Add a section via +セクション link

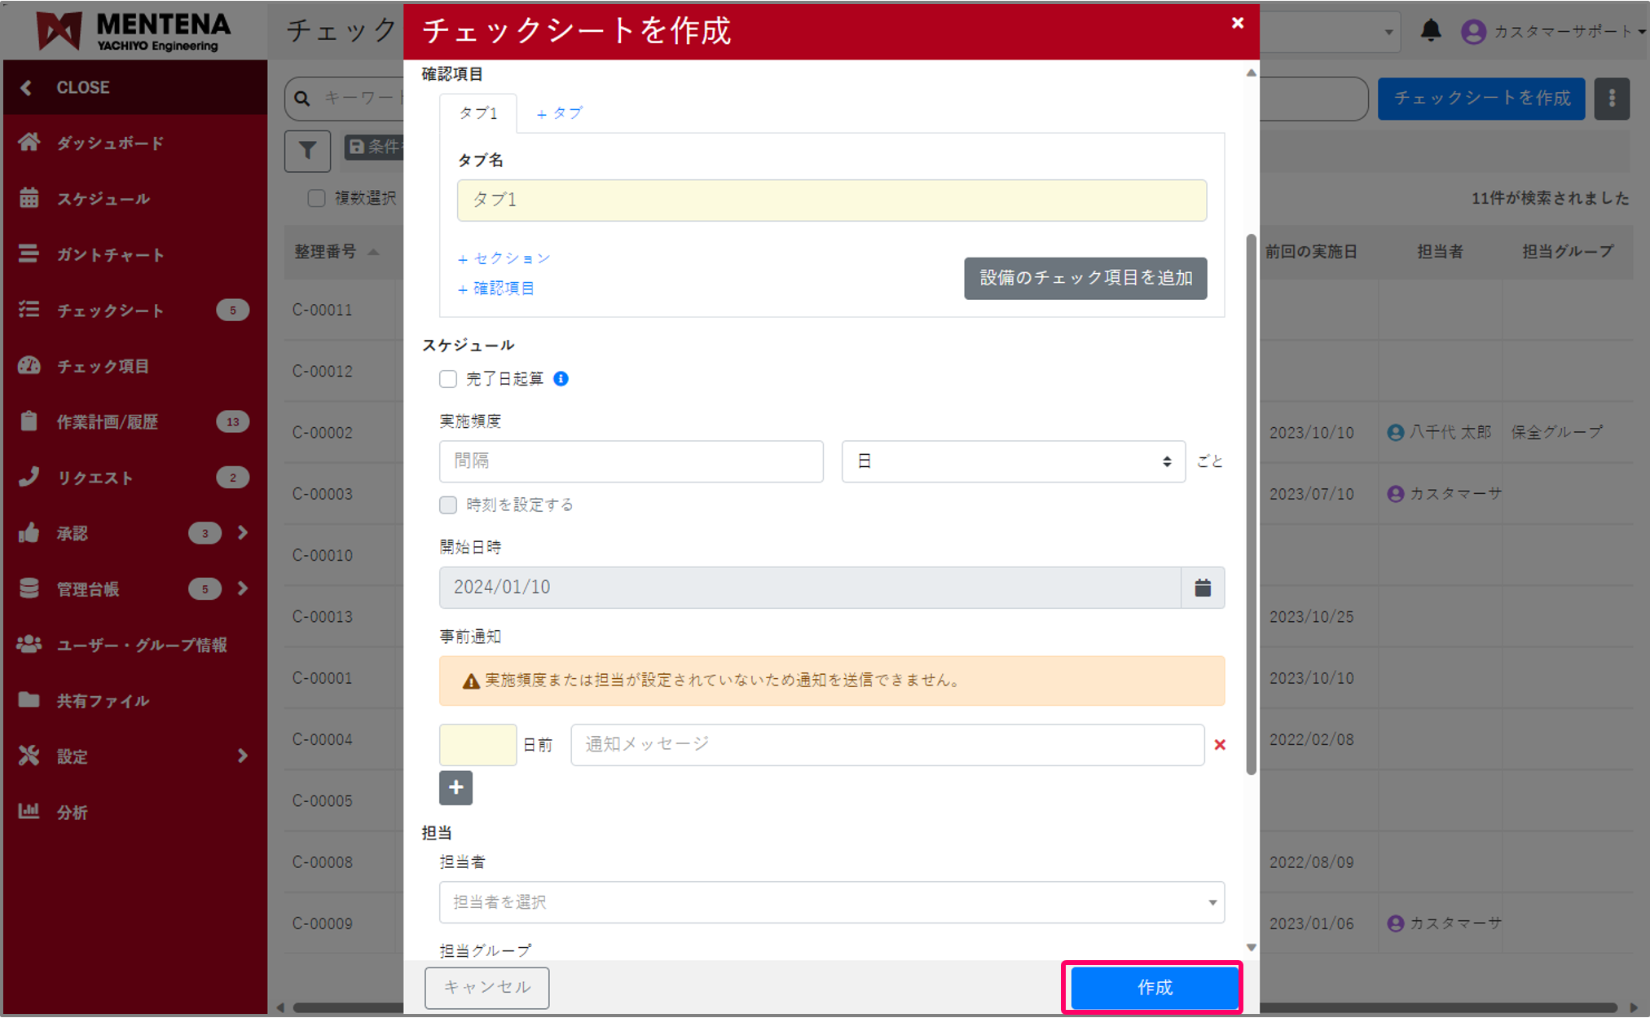click(504, 258)
